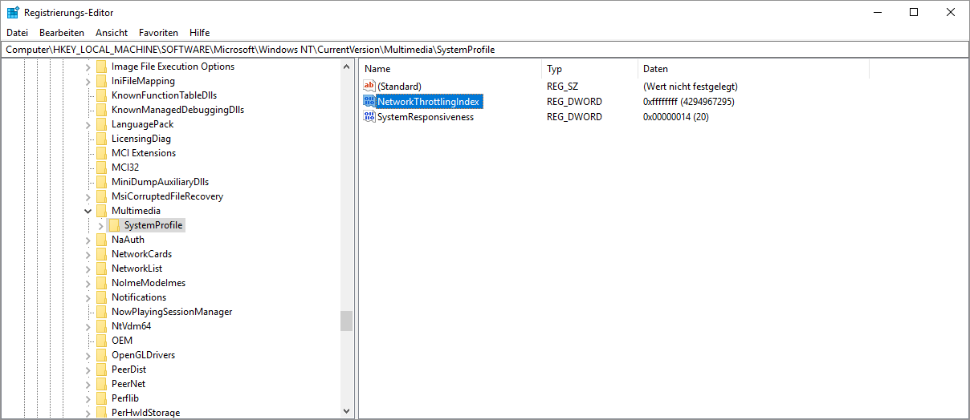Click the Registry Editor title bar icon

tap(13, 12)
